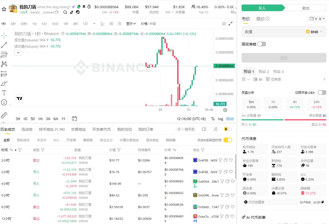Select the 4h buy-sell analysis period

295,104
